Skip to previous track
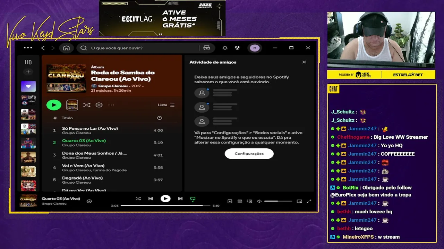The width and height of the screenshot is (444, 249). (x=151, y=199)
